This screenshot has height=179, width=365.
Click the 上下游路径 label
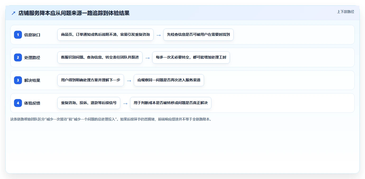[x=345, y=12]
